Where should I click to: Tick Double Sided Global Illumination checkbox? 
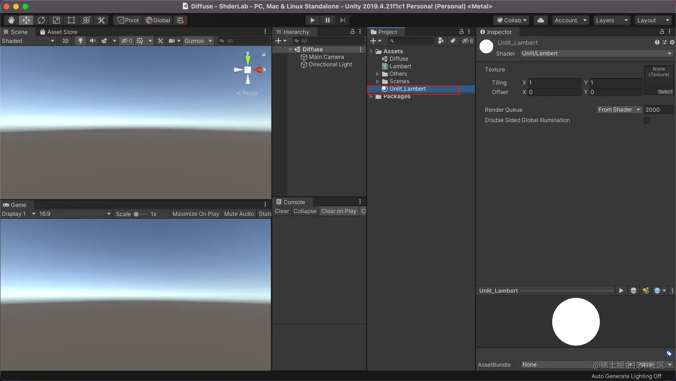tap(646, 120)
